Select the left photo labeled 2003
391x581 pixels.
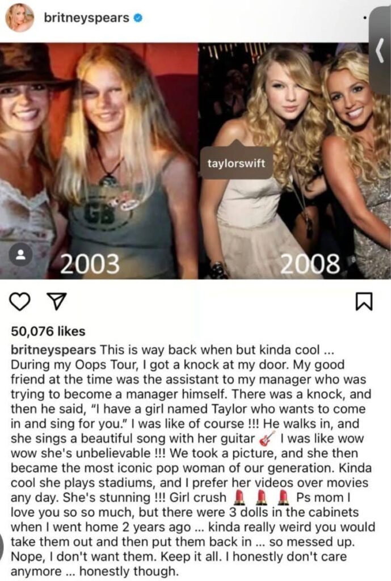click(99, 161)
